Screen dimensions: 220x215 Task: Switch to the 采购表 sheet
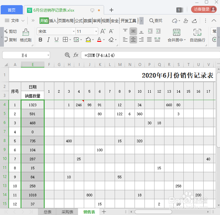pos(67,212)
